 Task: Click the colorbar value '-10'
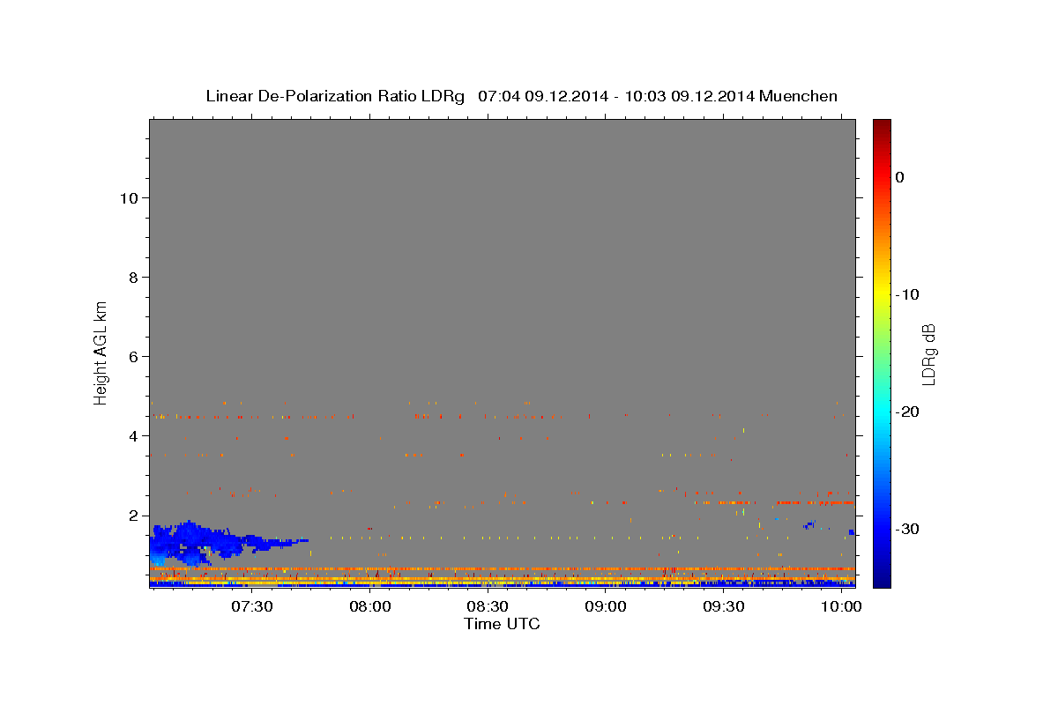[x=907, y=294]
